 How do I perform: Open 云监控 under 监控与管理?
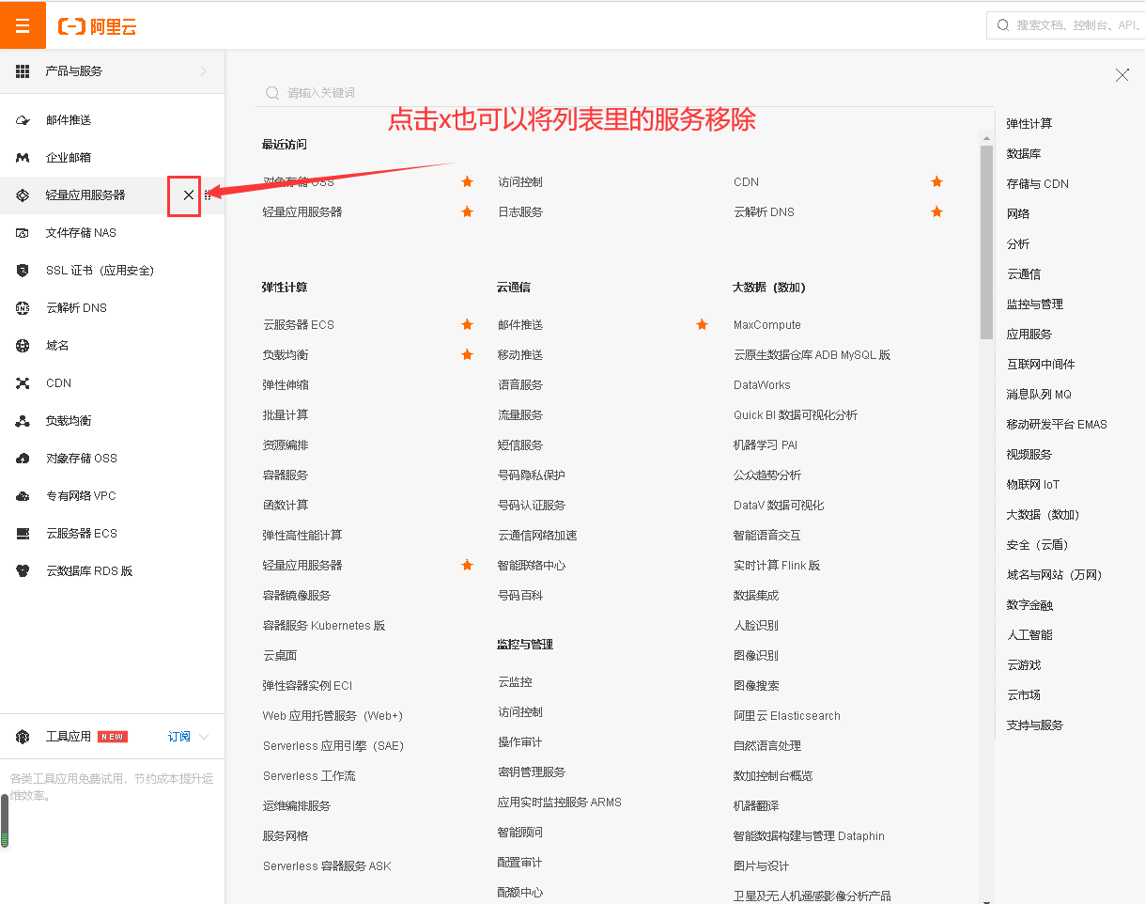(x=515, y=682)
